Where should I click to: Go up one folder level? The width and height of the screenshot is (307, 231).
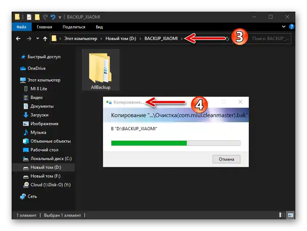tap(45, 39)
